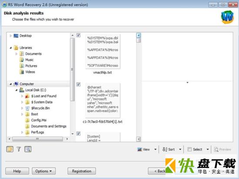The width and height of the screenshot is (239, 179).
Task: Click the preview pane splitter arrow
Action: click(x=188, y=83)
